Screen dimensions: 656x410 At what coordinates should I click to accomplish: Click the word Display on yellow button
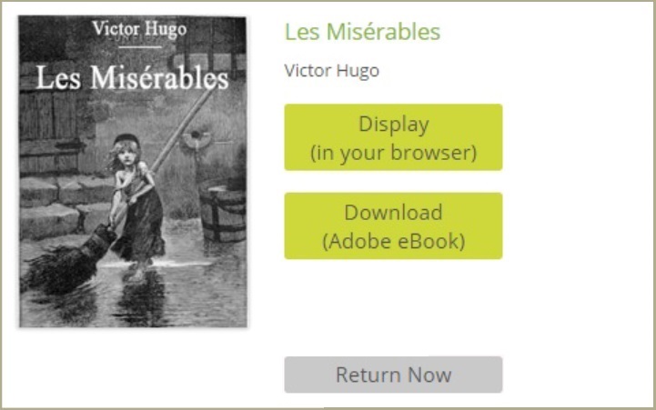click(x=394, y=124)
